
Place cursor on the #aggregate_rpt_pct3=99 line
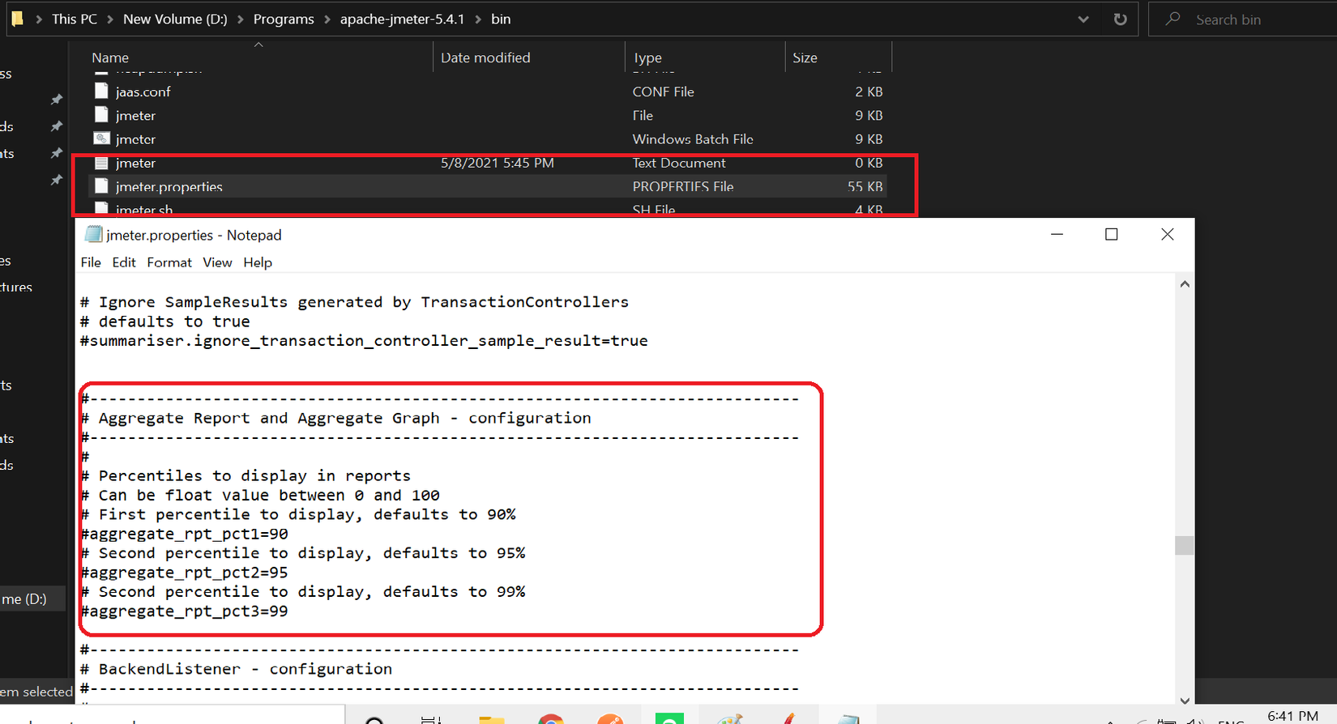185,611
